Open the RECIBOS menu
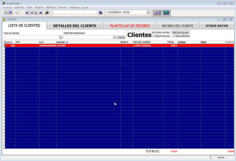The height and width of the screenshot is (161, 236). pyautogui.click(x=39, y=7)
